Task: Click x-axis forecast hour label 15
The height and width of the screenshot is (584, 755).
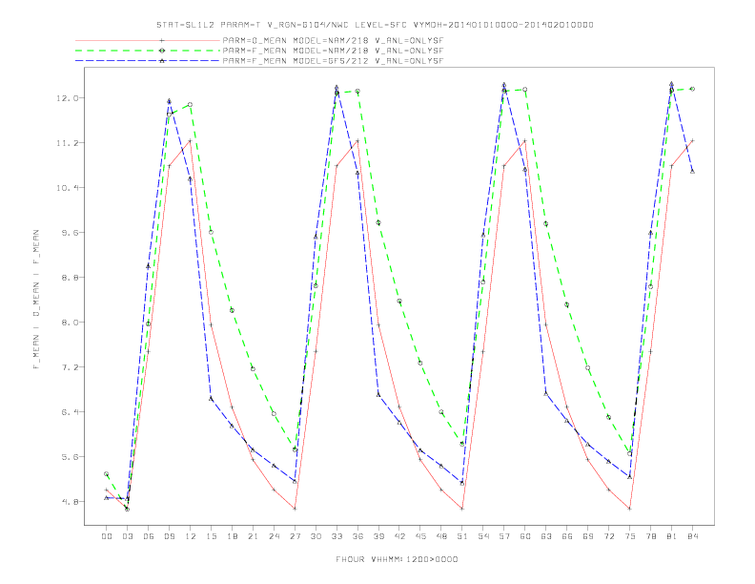Action: (x=211, y=536)
